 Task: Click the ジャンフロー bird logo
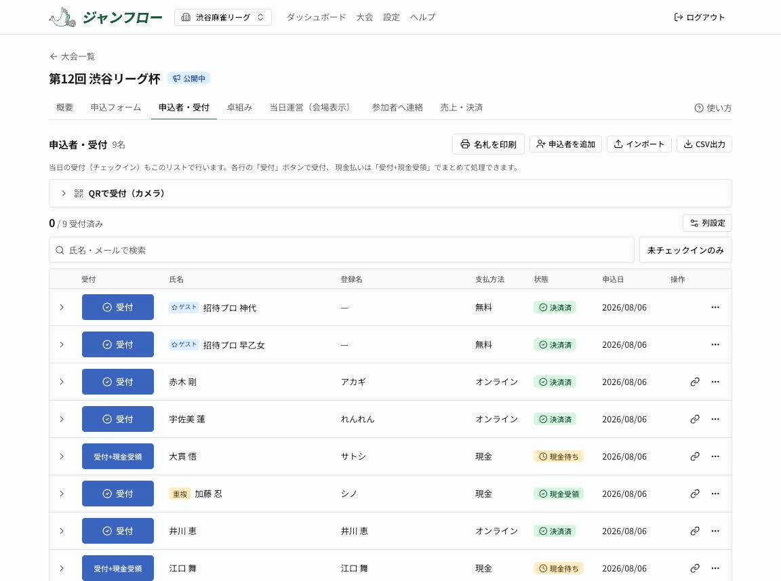(x=63, y=18)
